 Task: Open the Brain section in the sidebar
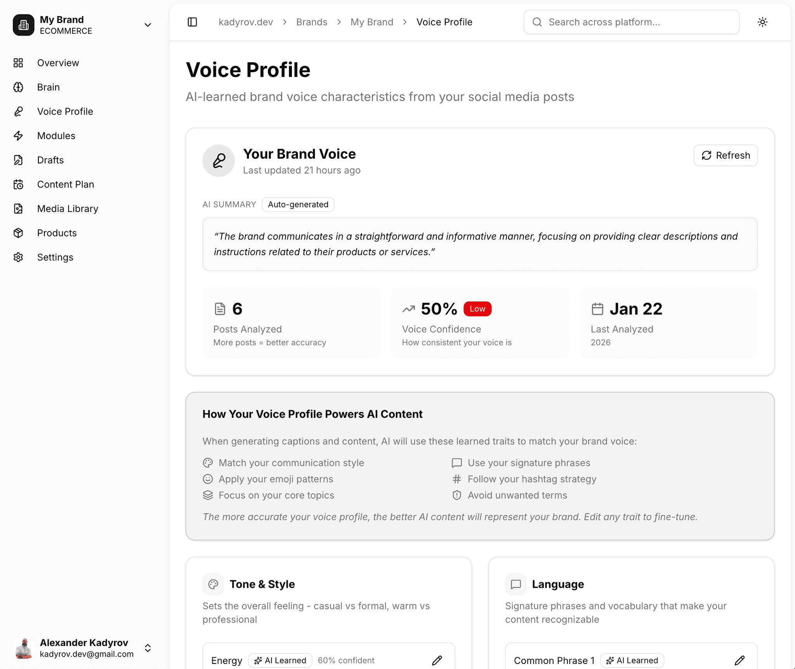point(48,87)
